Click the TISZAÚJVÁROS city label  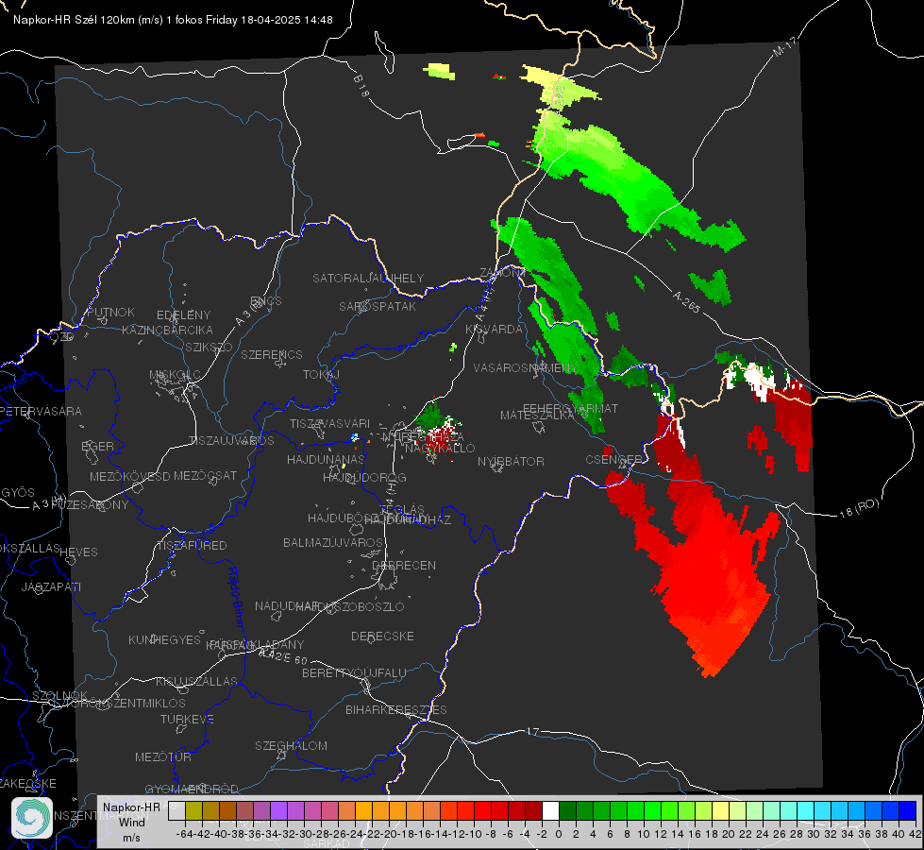coord(231,441)
